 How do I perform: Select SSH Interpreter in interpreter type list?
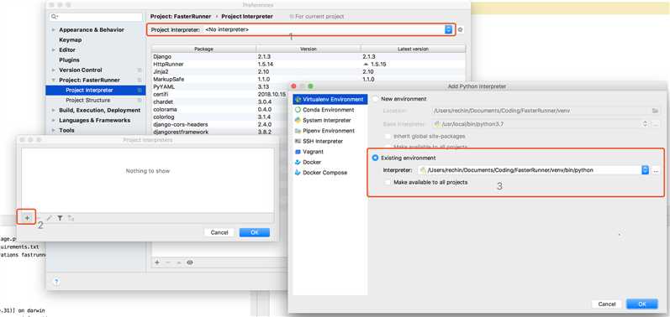(x=330, y=141)
